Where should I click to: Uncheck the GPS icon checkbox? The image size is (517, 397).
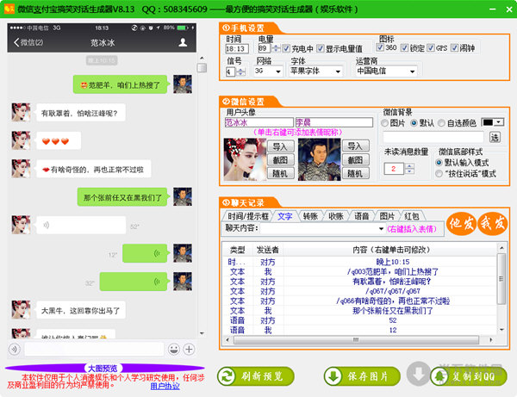[x=430, y=49]
